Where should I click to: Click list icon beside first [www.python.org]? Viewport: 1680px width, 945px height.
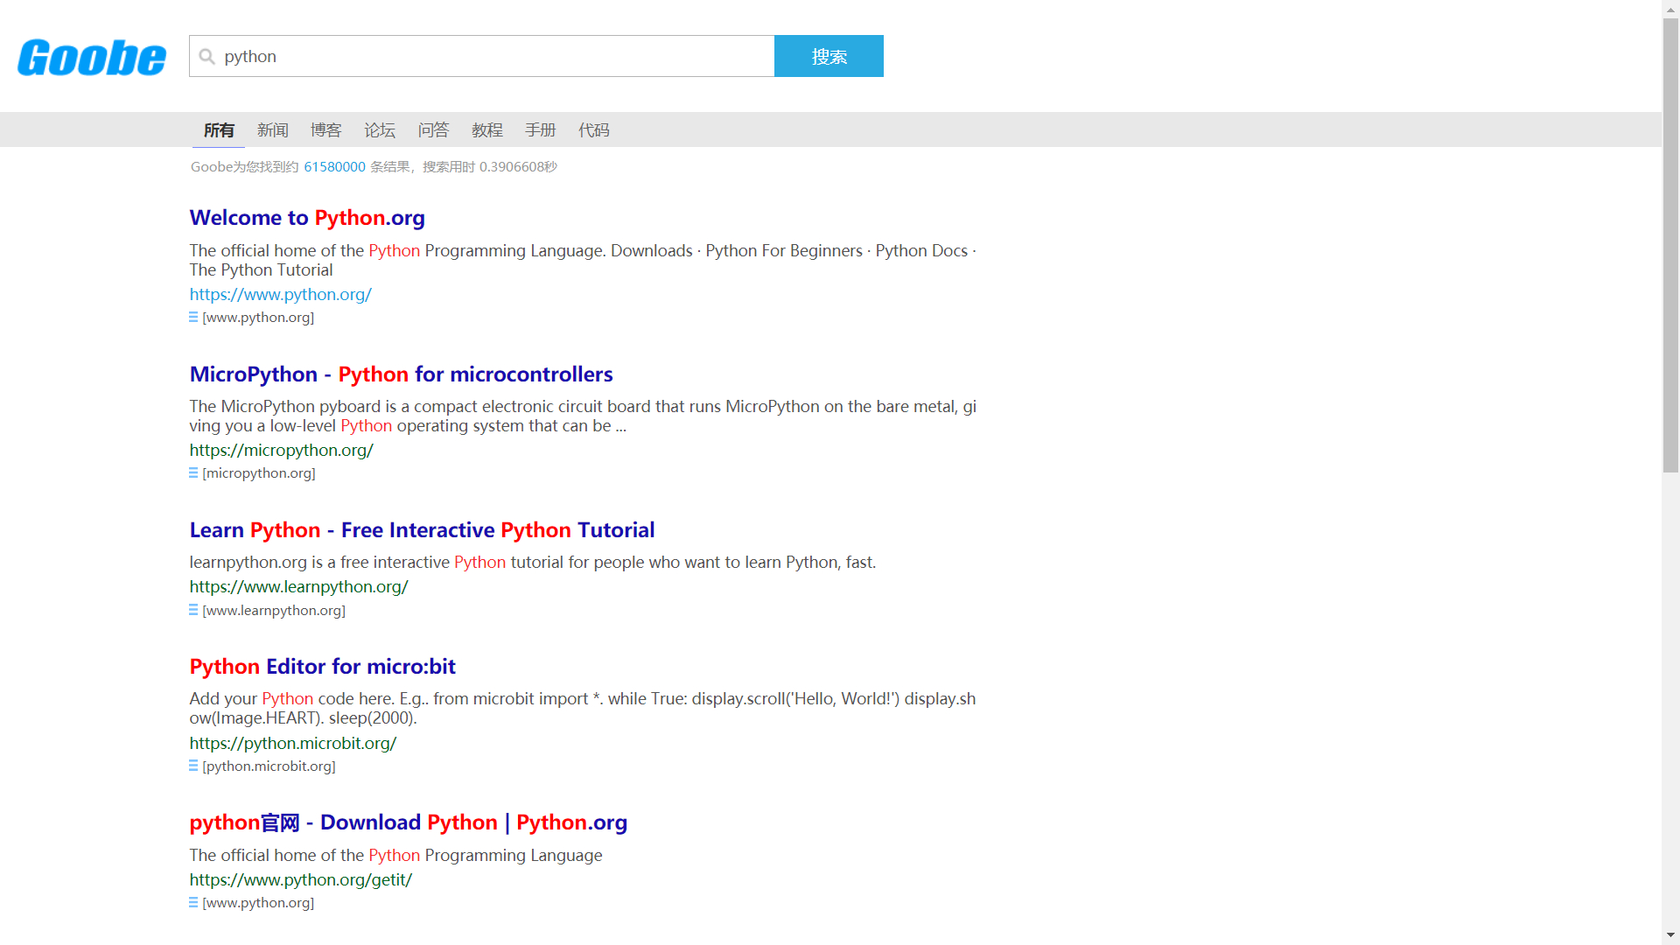coord(193,317)
